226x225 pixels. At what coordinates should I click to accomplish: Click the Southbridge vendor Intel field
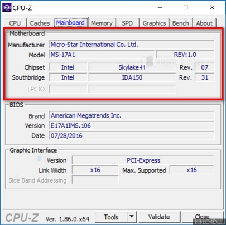tap(68, 77)
